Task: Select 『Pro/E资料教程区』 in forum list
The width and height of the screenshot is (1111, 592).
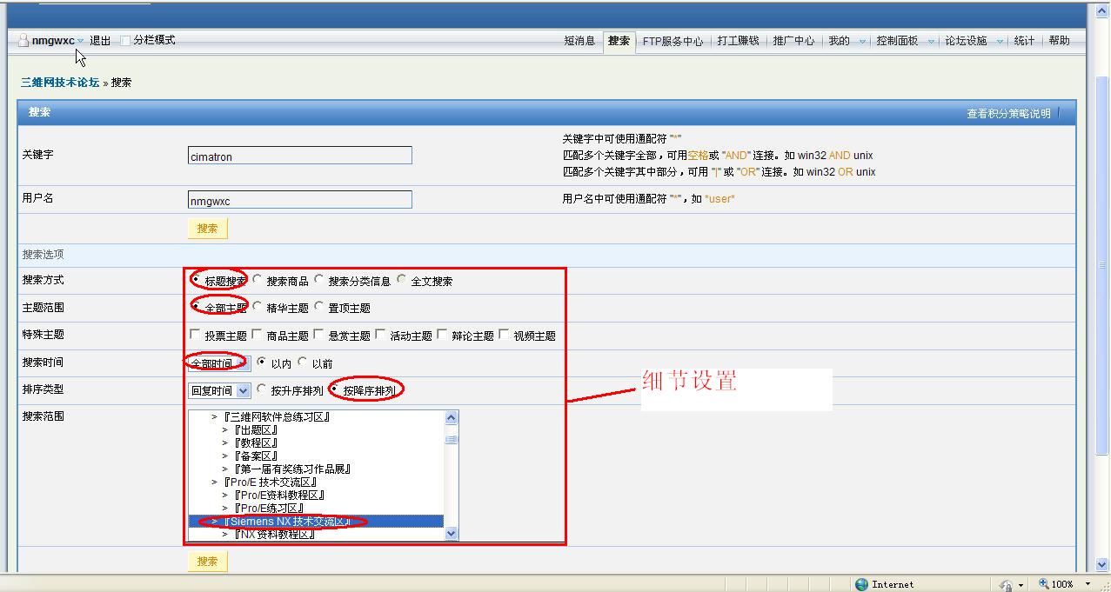Action: point(278,496)
